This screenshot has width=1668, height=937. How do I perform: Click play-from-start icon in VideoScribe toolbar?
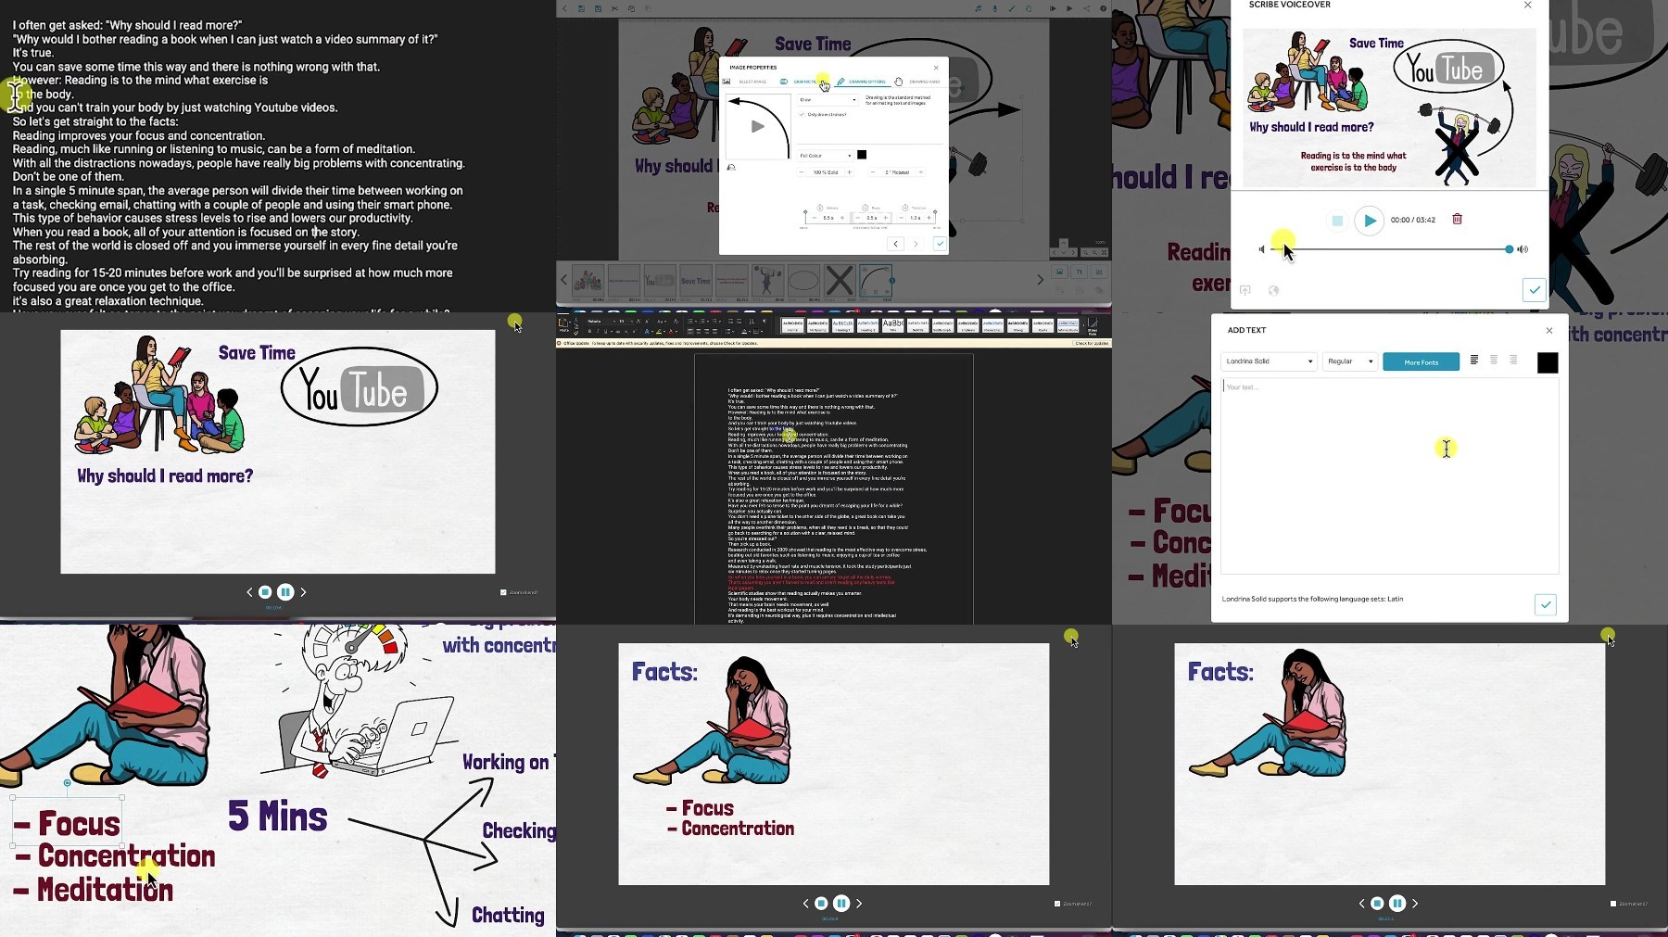click(x=1053, y=8)
